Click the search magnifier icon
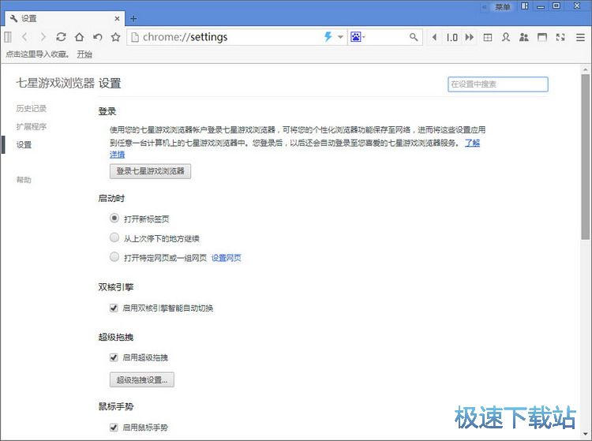Viewport: 592px width, 441px height. [x=414, y=37]
